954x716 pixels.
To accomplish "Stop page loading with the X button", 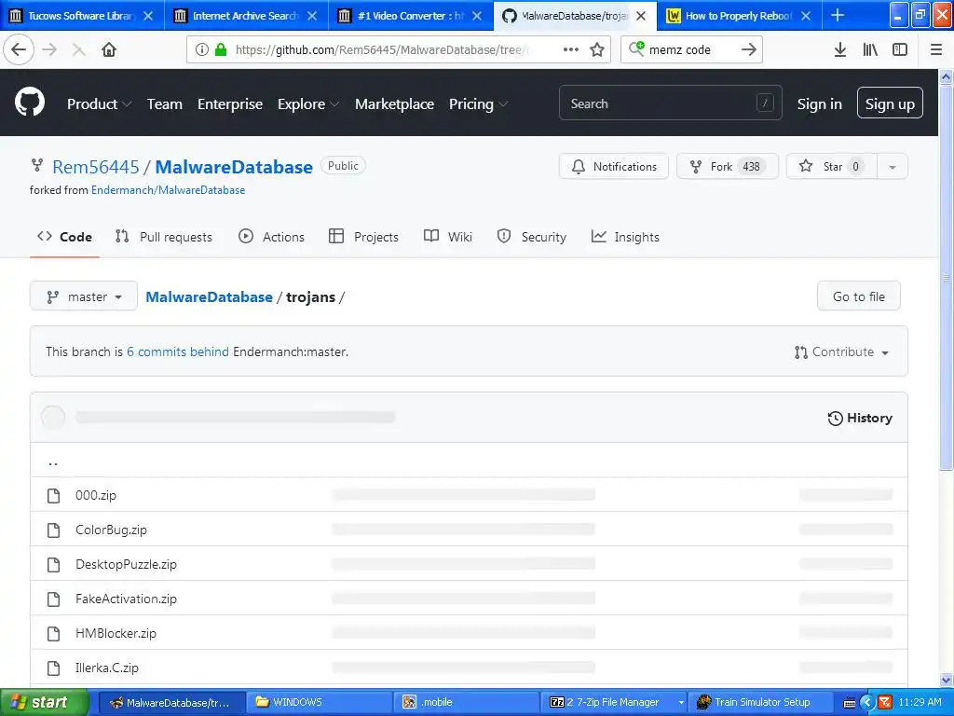I will (x=78, y=49).
